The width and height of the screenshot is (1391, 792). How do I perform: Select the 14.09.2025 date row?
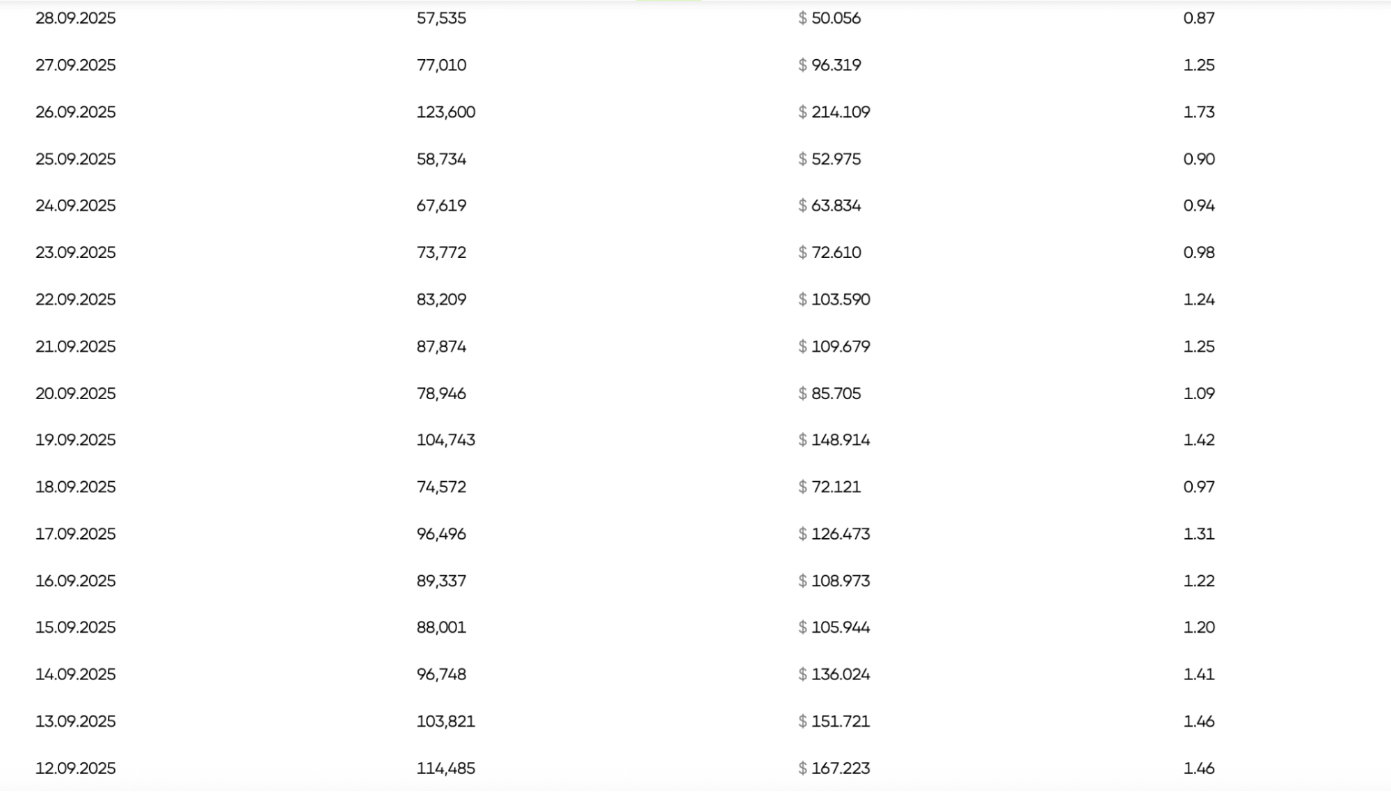point(75,674)
